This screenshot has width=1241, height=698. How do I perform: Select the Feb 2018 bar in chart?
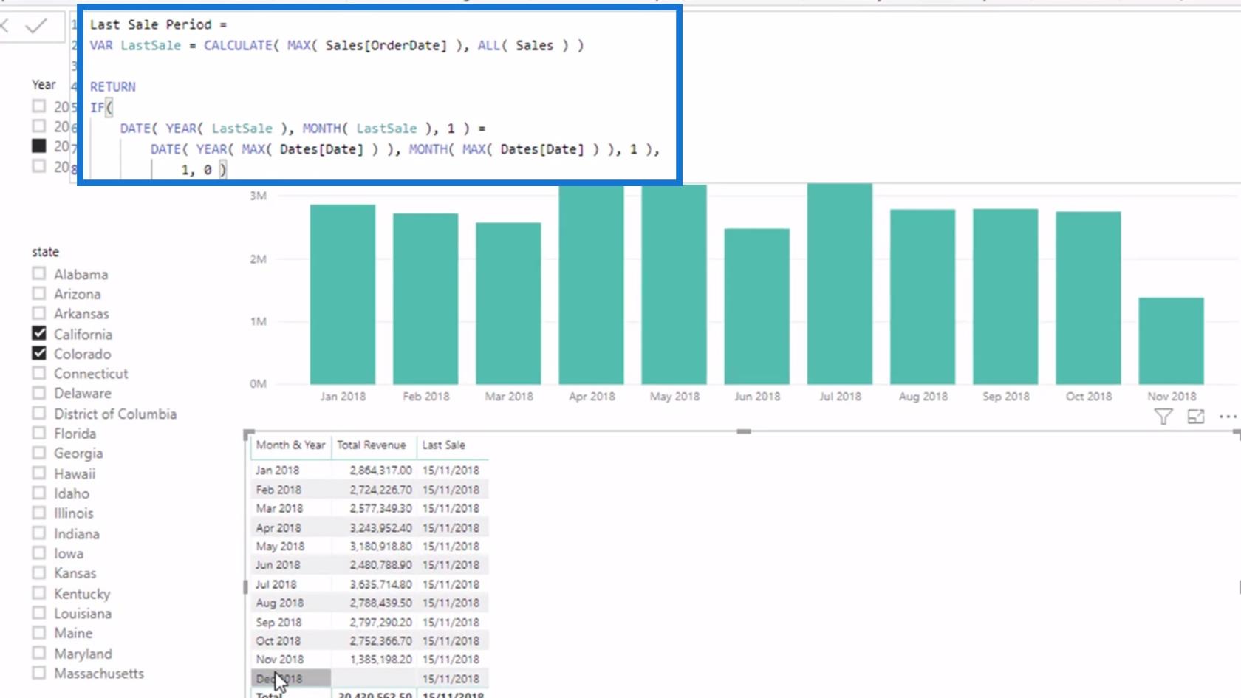point(425,299)
